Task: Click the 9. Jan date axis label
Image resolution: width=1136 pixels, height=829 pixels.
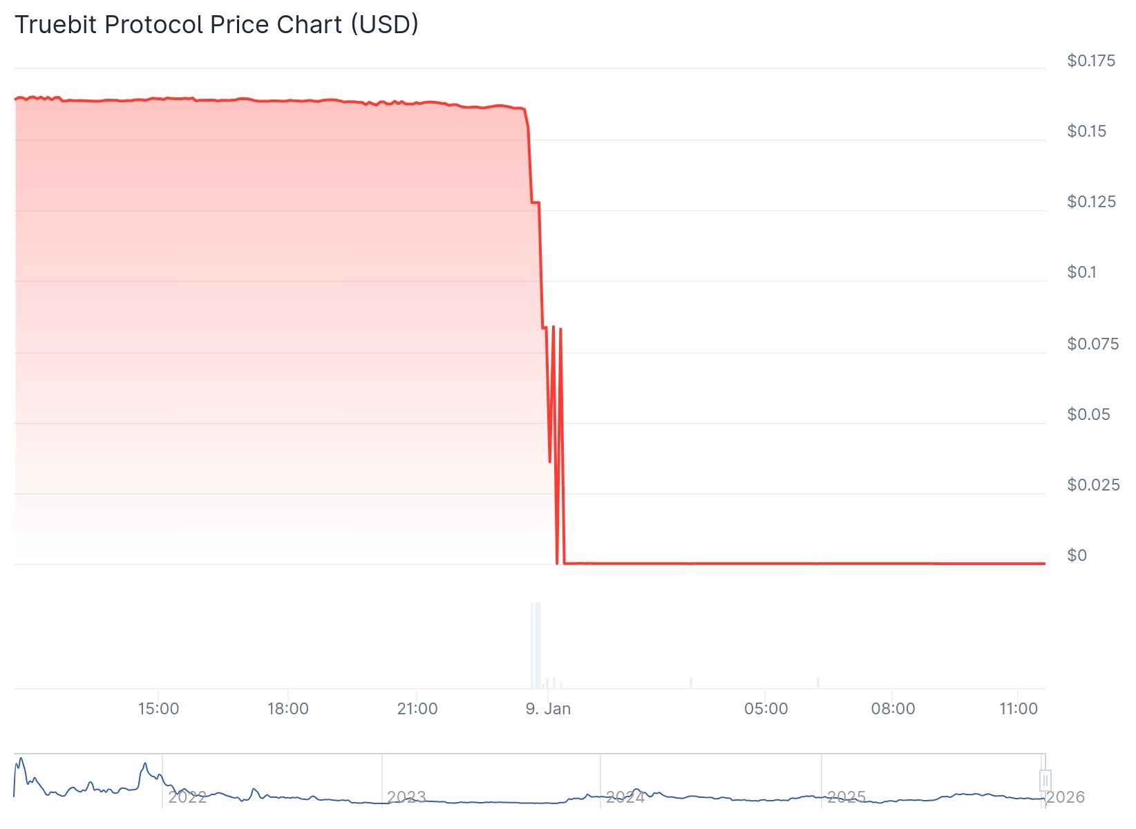Action: 548,709
